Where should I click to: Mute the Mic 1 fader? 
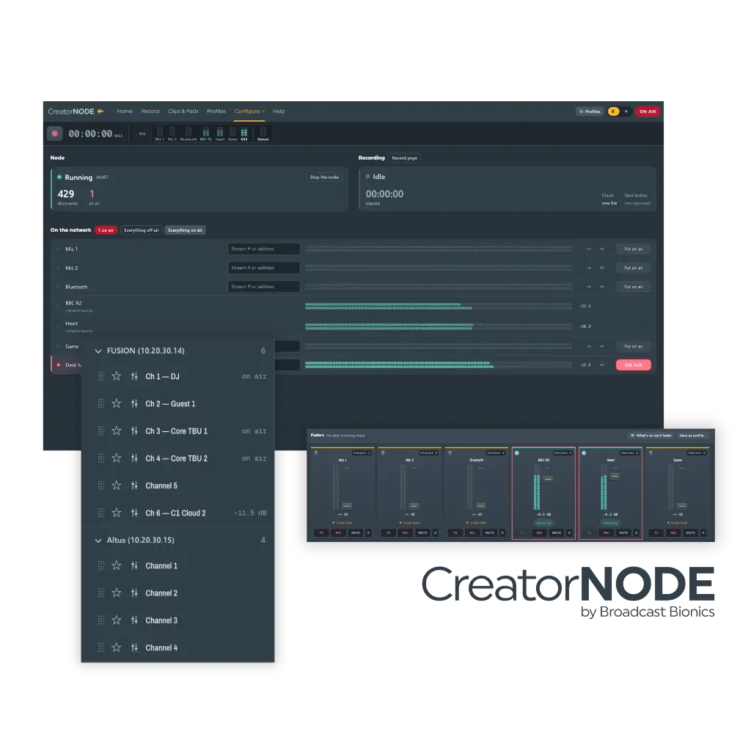pos(356,532)
